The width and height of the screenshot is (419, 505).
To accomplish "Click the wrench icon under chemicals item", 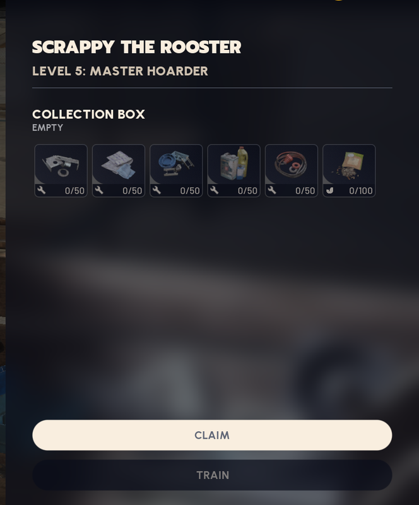I will pyautogui.click(x=215, y=191).
